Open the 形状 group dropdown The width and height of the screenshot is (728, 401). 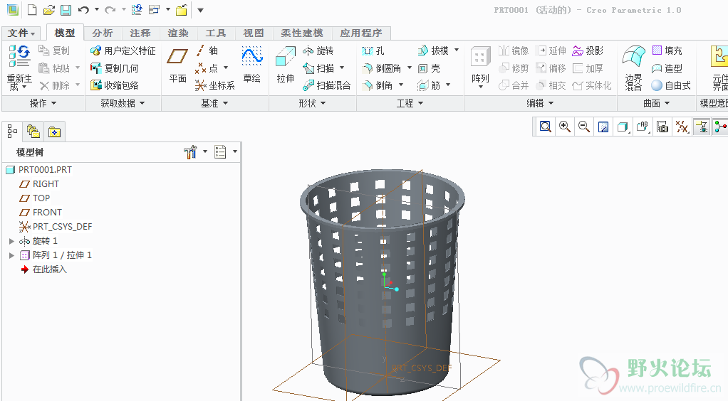coord(312,103)
